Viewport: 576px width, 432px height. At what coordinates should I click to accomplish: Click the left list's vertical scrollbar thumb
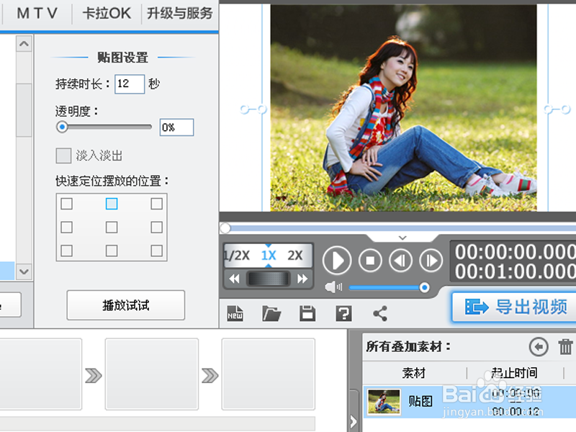(24, 110)
